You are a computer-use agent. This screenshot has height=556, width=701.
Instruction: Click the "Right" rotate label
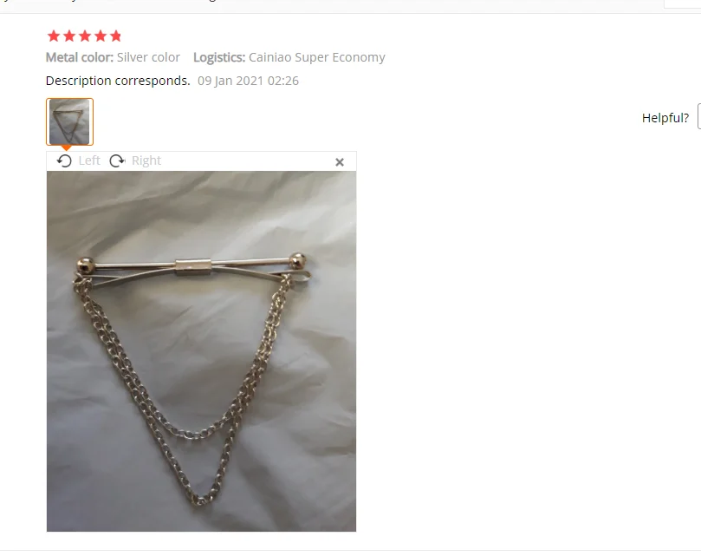pos(146,160)
